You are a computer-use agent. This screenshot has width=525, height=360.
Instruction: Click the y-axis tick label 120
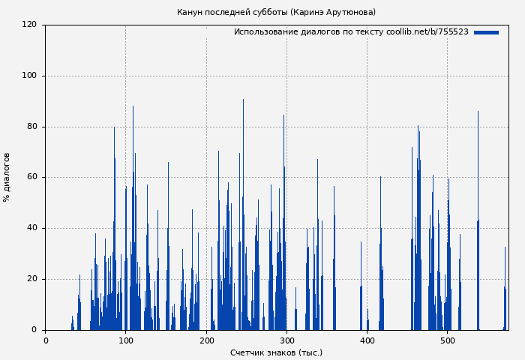pos(29,25)
